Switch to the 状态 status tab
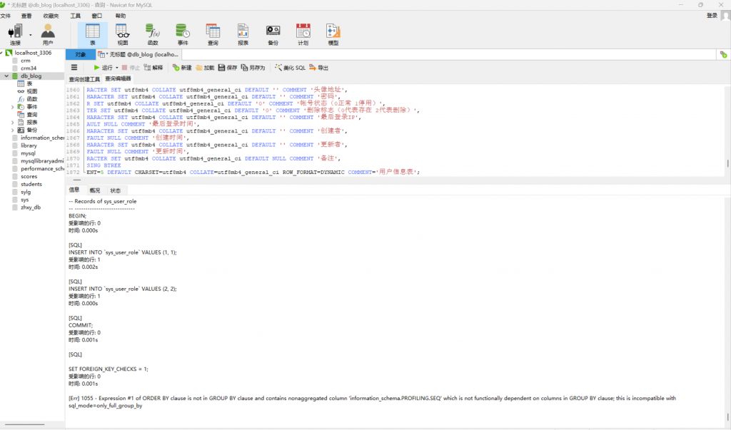The image size is (731, 430). pyautogui.click(x=116, y=190)
